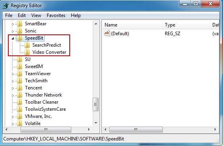Click the ToolwizSystemCare folder icon

(x=19, y=109)
